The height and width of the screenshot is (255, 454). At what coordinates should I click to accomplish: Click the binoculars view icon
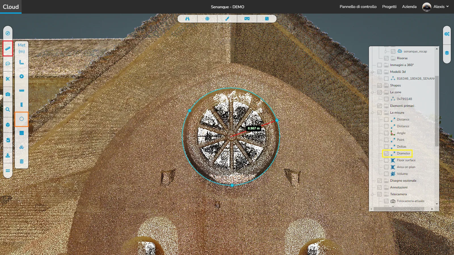tap(187, 19)
